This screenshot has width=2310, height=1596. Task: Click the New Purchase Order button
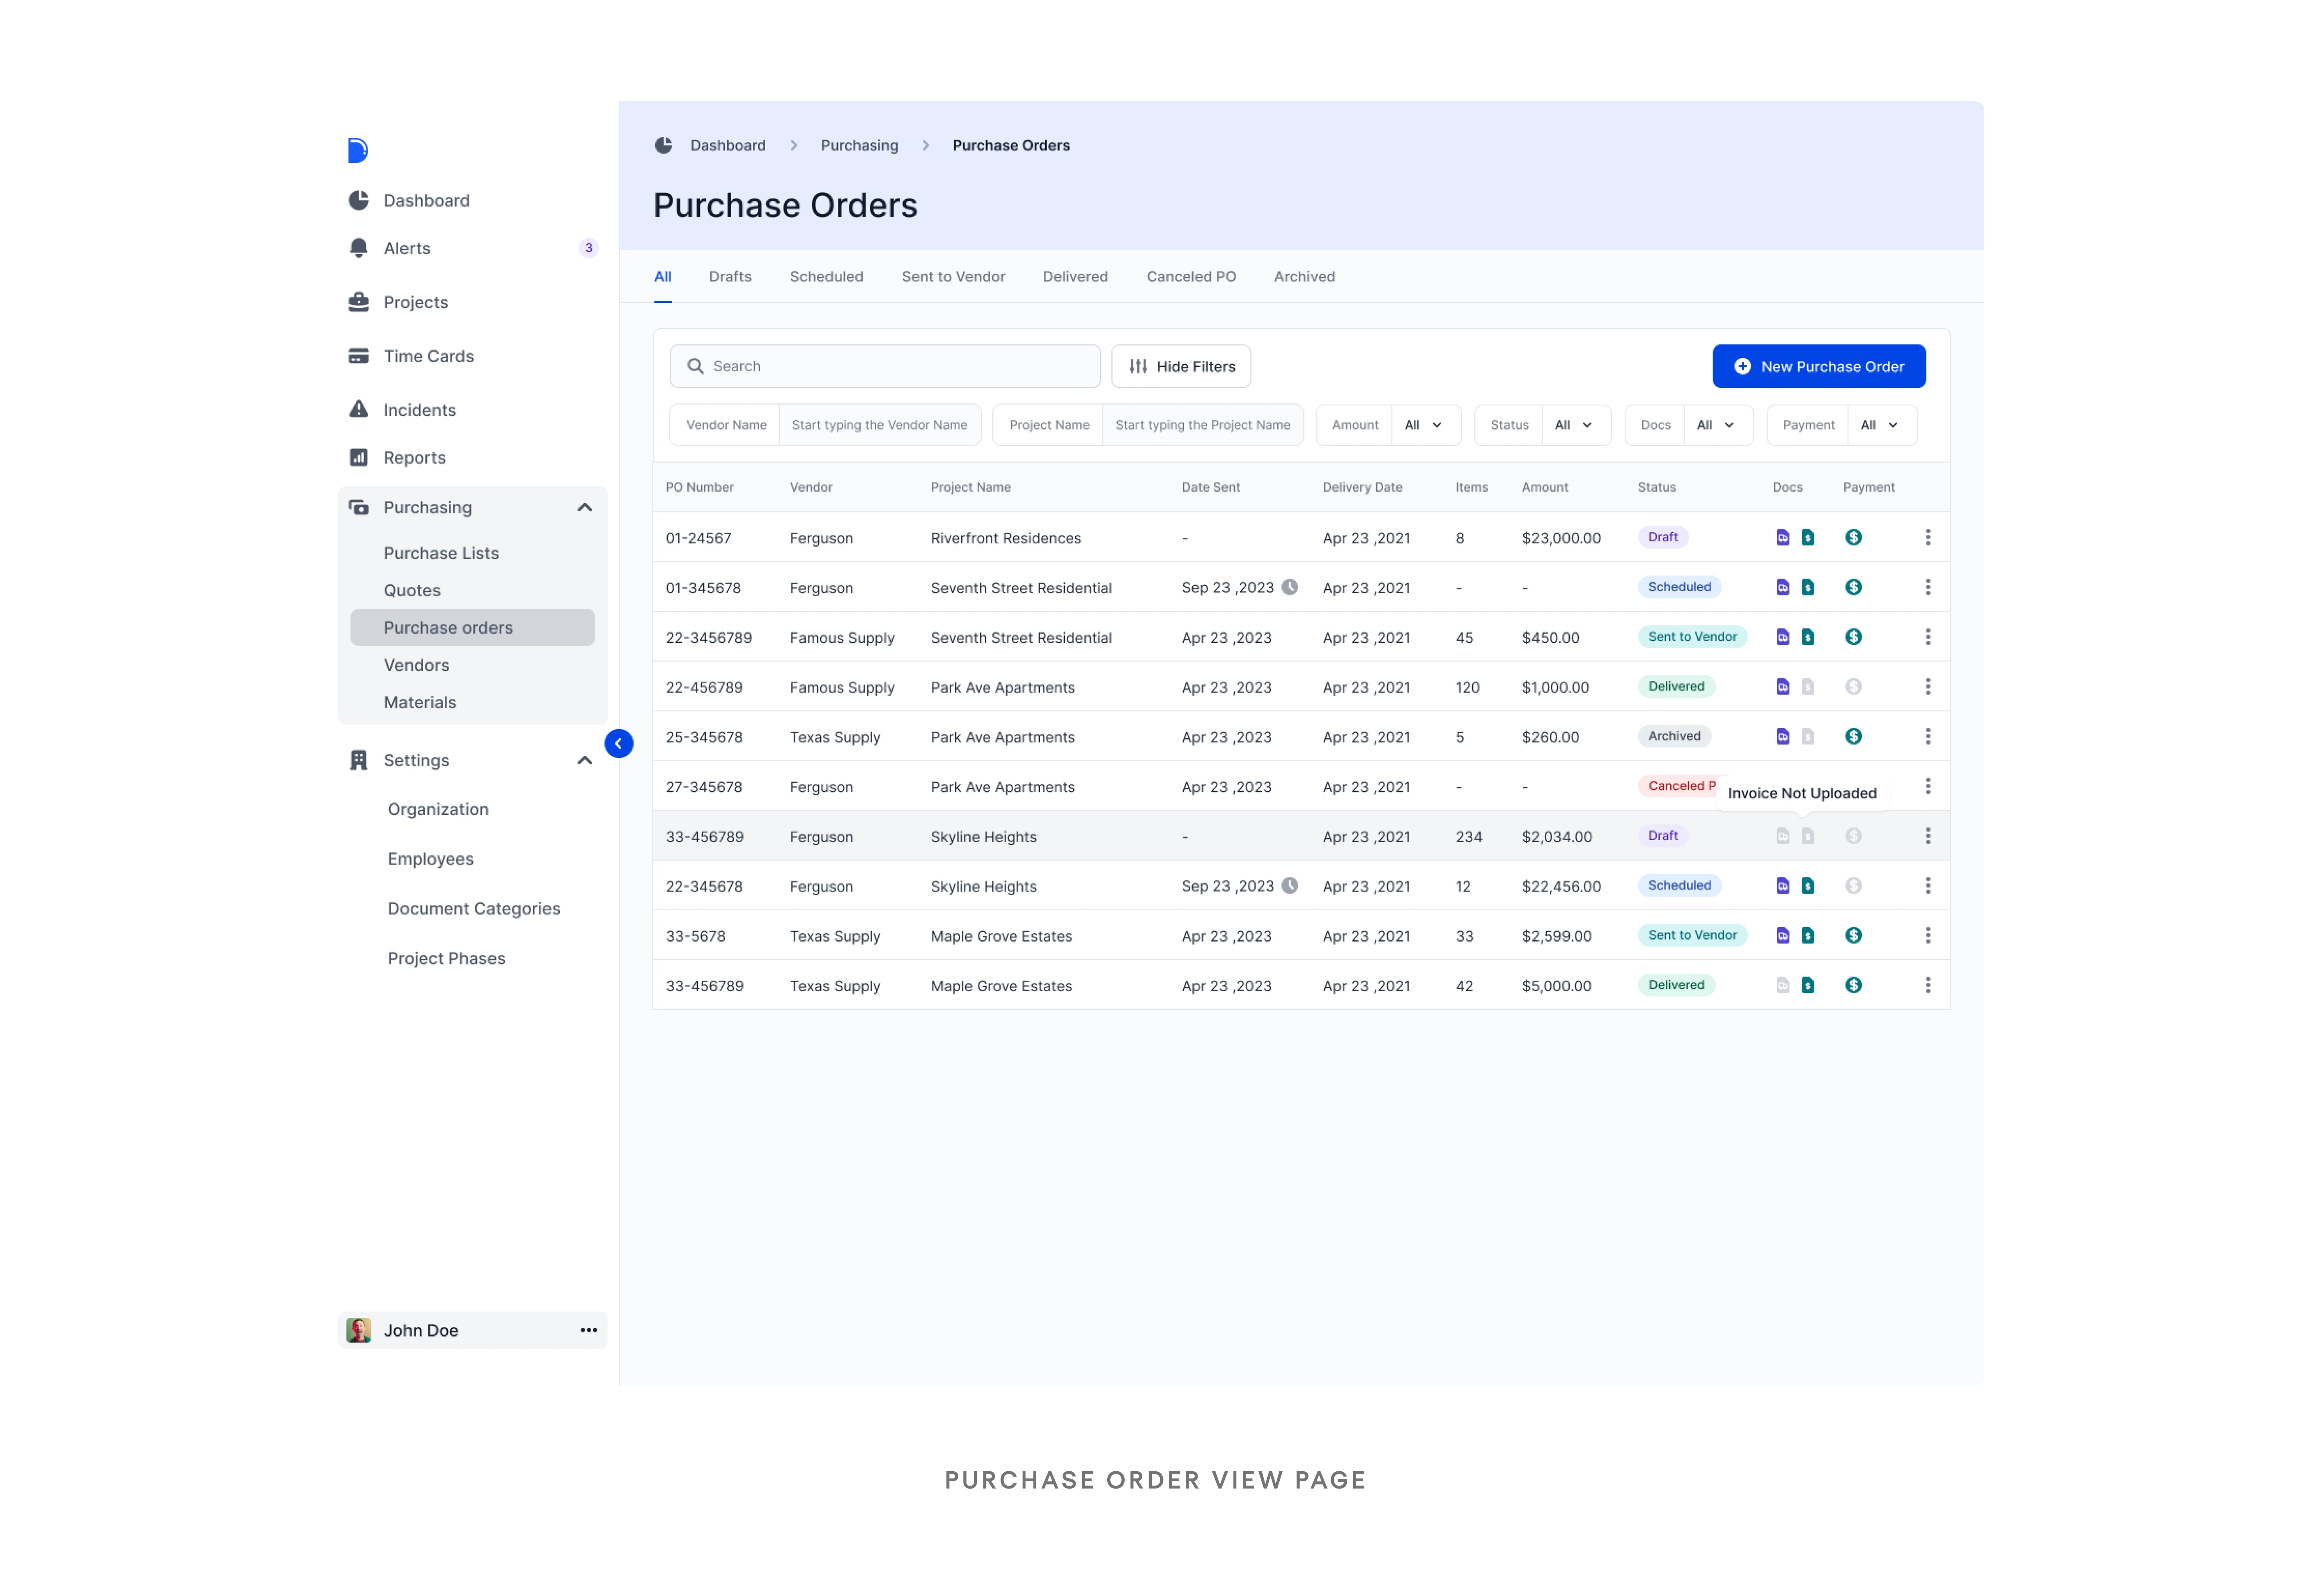(1818, 366)
